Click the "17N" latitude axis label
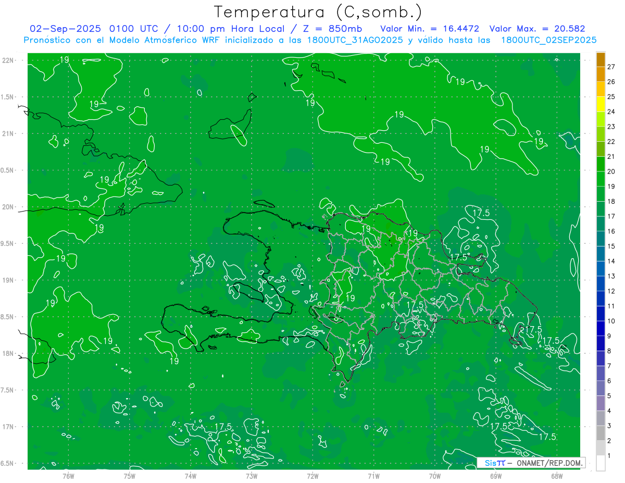 tap(8, 427)
